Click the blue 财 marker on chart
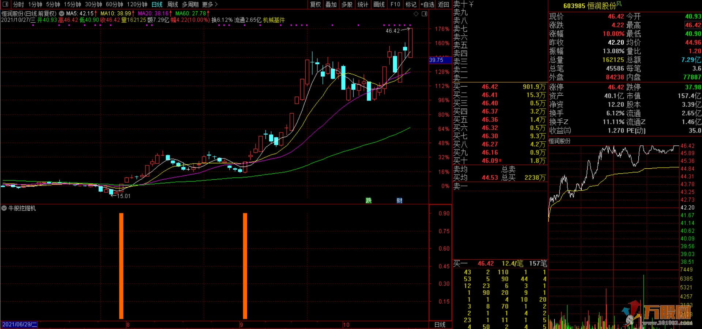The image size is (702, 329). coord(399,200)
